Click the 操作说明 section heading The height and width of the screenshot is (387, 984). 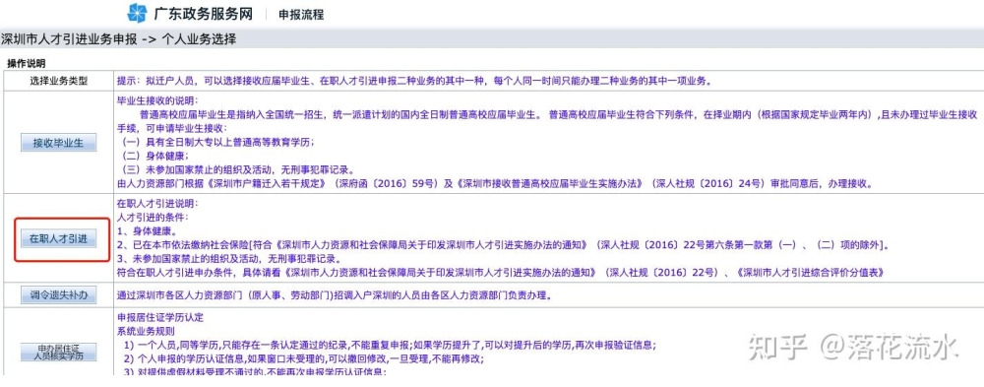click(27, 63)
